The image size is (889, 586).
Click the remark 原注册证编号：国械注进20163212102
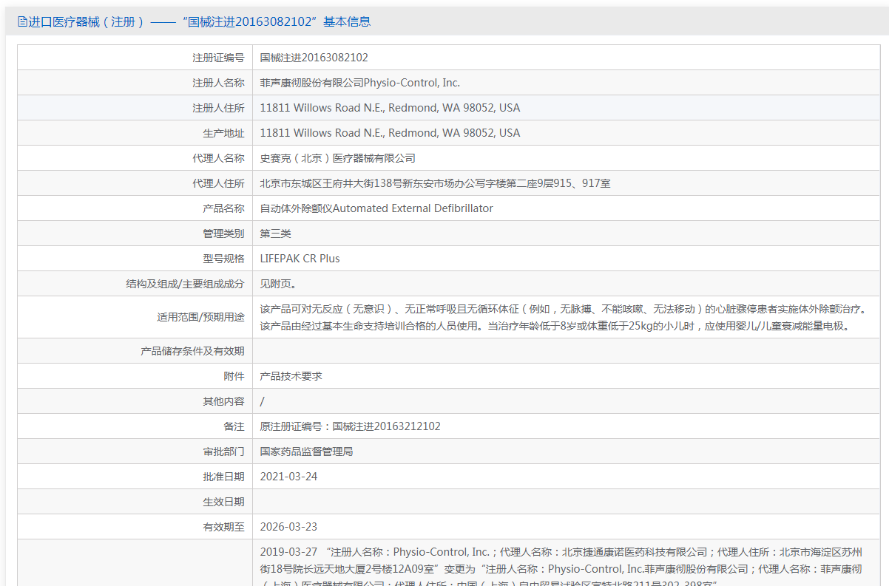point(351,426)
